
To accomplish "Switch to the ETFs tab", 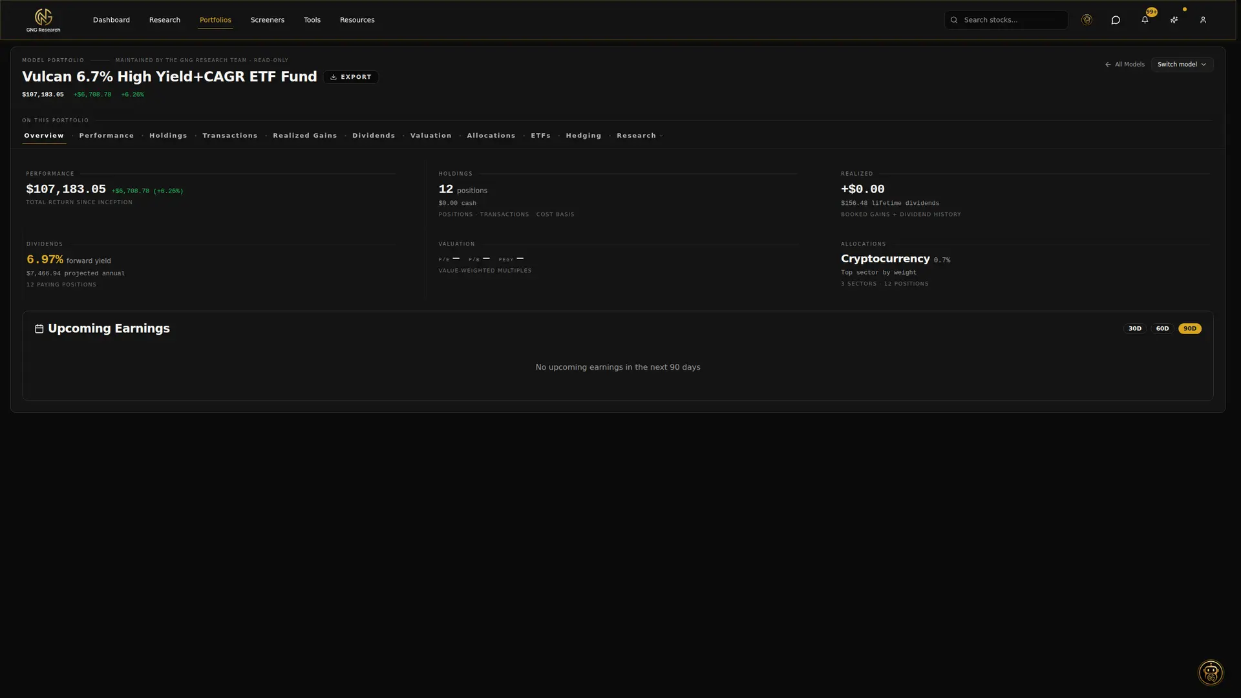I will click(541, 136).
